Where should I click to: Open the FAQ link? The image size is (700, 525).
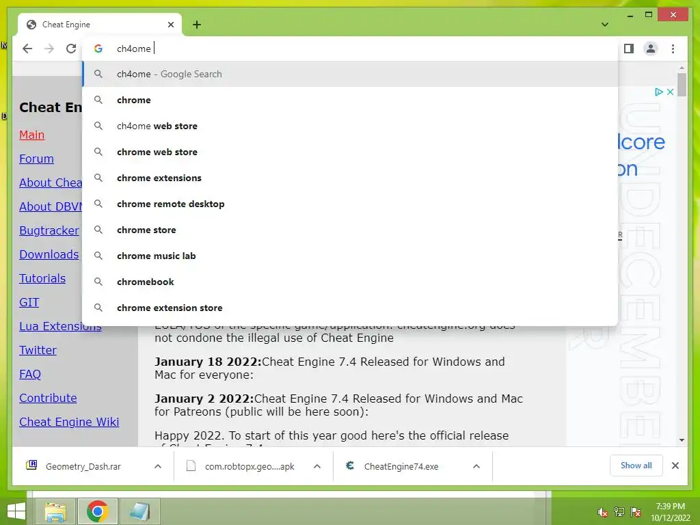coord(30,374)
